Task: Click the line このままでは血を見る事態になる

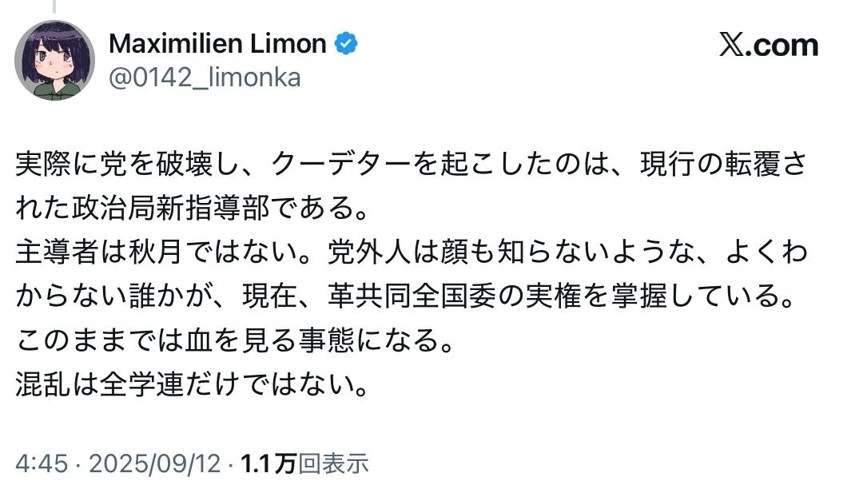Action: click(235, 343)
